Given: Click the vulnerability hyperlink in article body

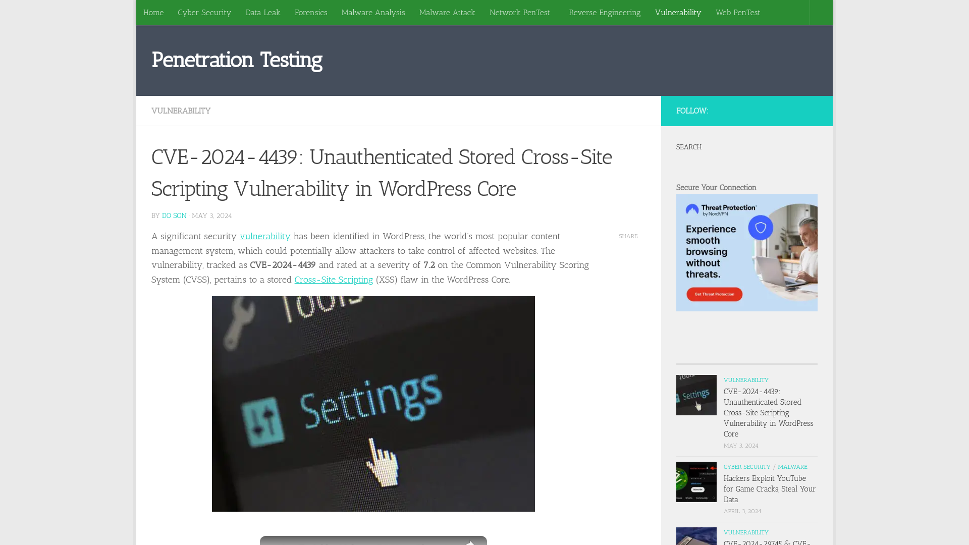Looking at the screenshot, I should click(x=265, y=236).
